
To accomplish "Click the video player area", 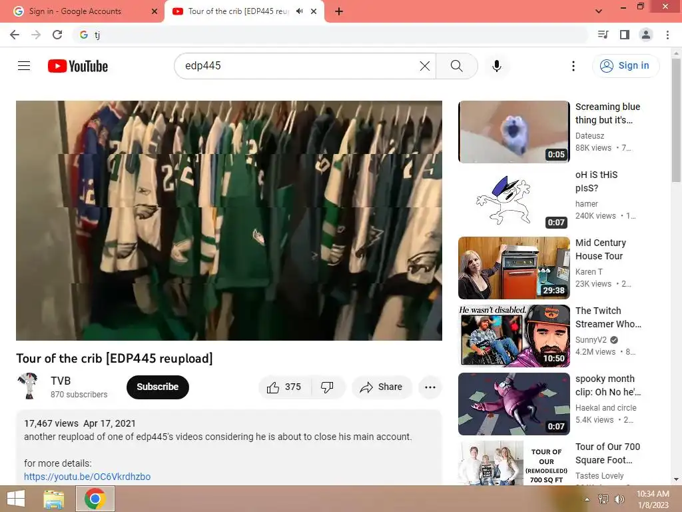I will coord(229,220).
